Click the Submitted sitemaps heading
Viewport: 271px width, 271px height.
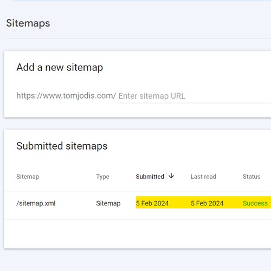pyautogui.click(x=62, y=146)
